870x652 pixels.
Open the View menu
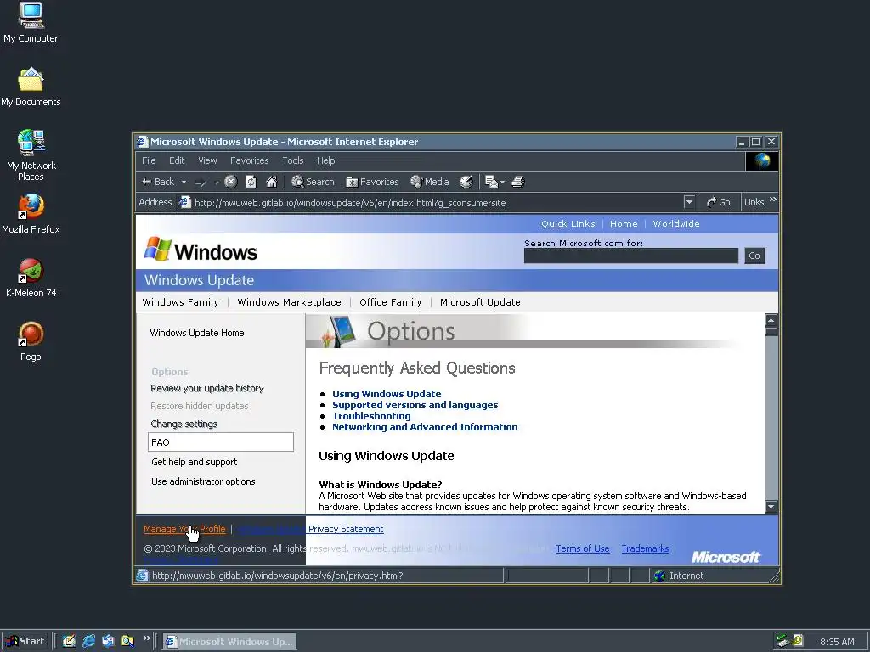tap(207, 160)
